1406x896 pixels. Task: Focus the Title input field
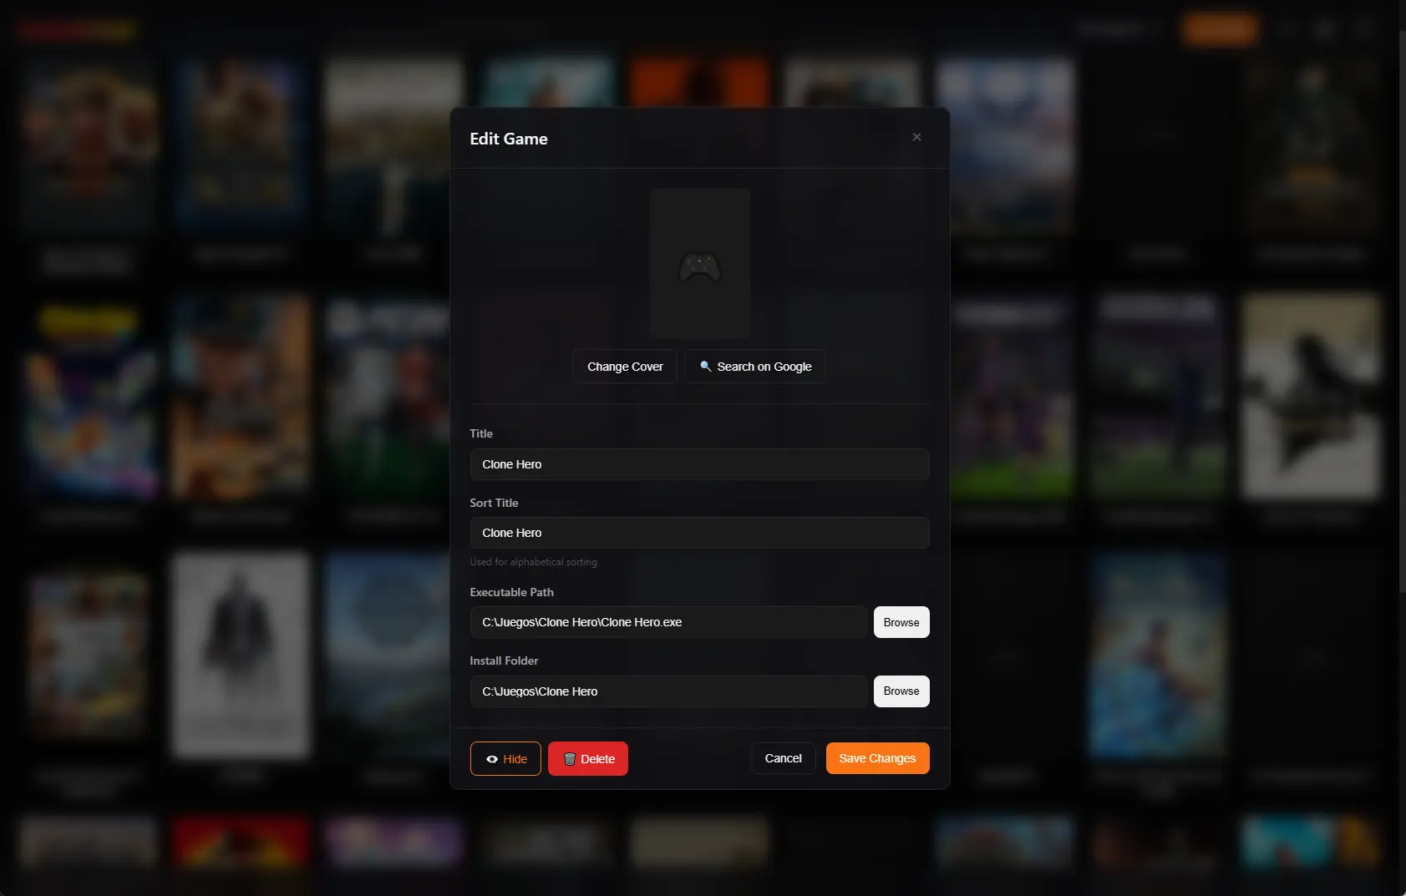700,464
